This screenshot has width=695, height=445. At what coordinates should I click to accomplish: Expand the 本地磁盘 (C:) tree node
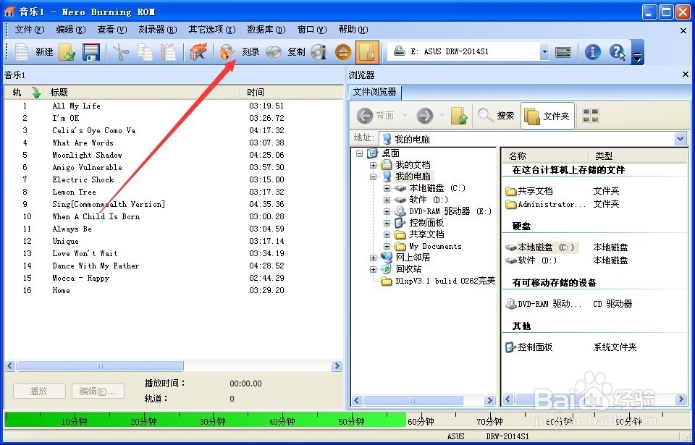coord(387,188)
